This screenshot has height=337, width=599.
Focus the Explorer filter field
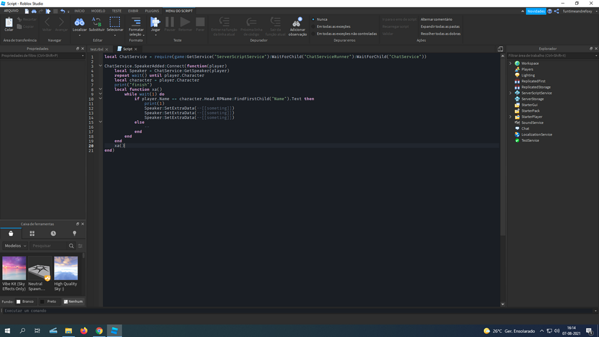(552, 56)
